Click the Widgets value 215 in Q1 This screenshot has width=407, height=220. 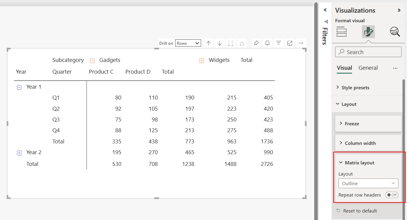(x=232, y=98)
